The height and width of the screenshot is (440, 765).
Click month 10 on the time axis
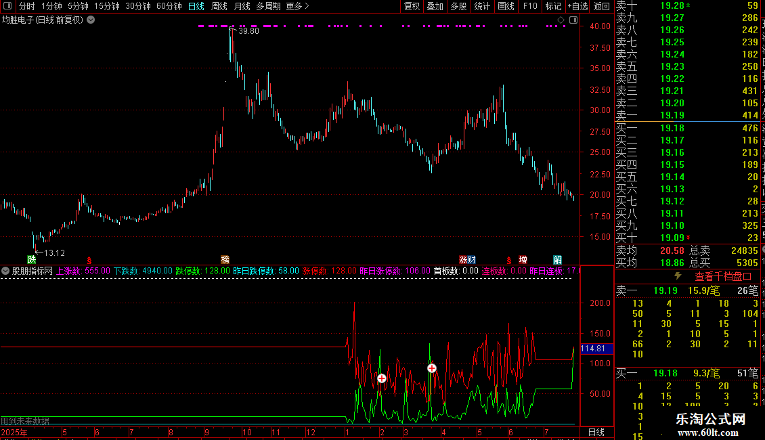point(247,433)
